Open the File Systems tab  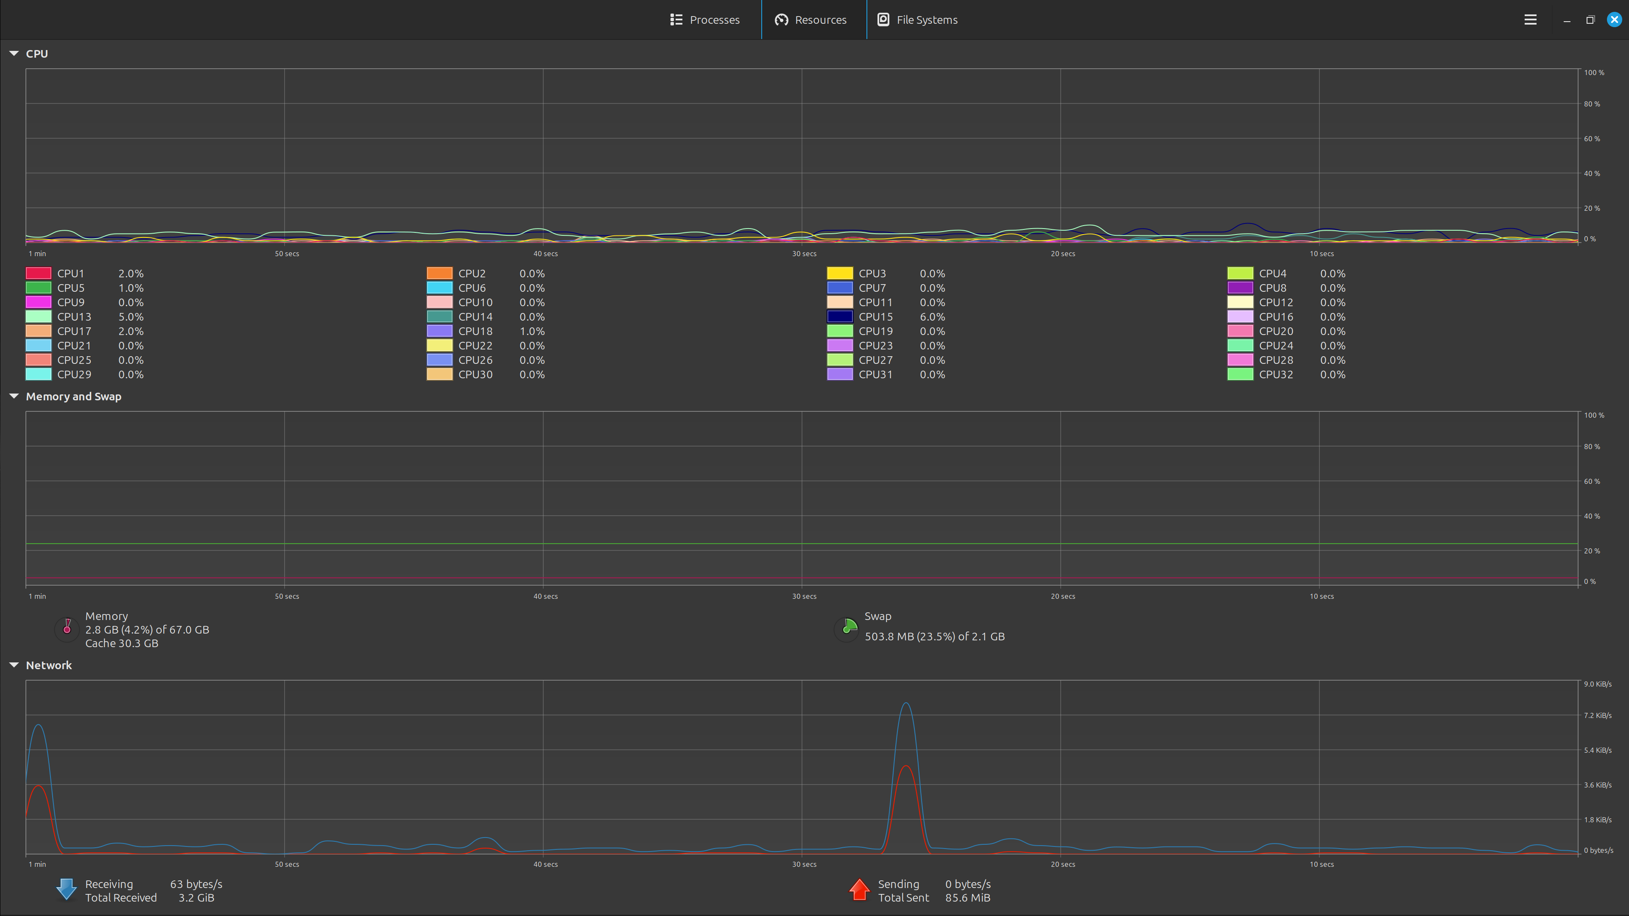click(918, 20)
